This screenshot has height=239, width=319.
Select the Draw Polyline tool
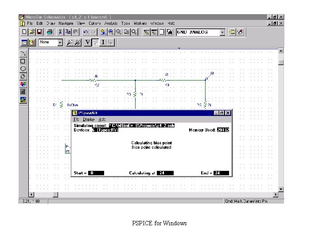[x=23, y=77]
